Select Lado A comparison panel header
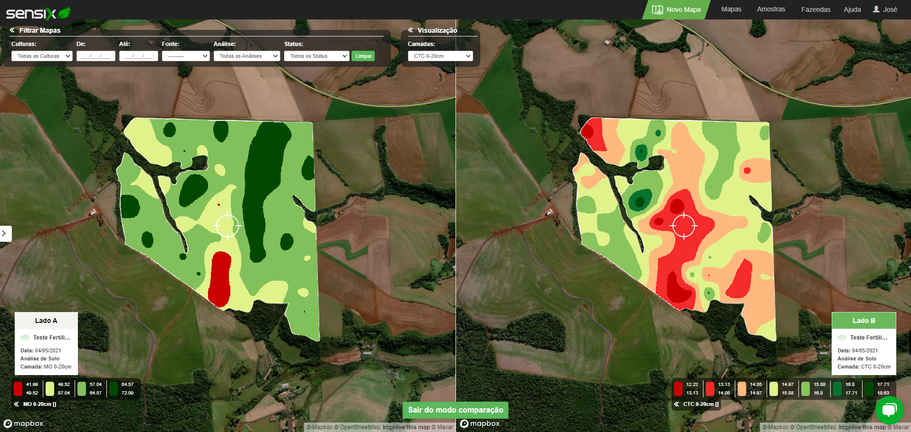Image resolution: width=911 pixels, height=432 pixels. tap(46, 321)
